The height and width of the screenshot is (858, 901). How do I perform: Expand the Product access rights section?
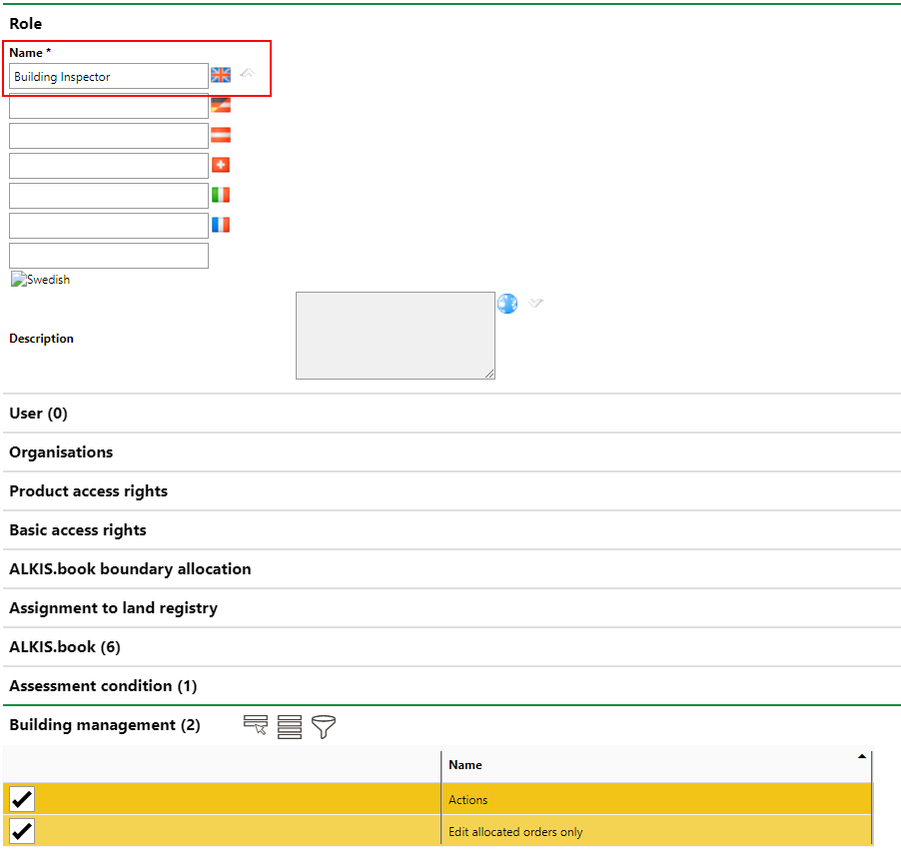tap(88, 491)
